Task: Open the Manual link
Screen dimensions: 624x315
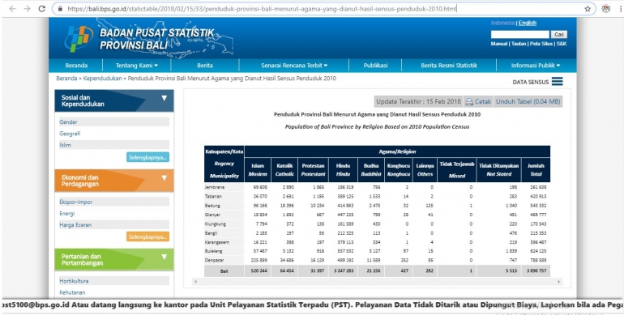Action: pyautogui.click(x=499, y=44)
